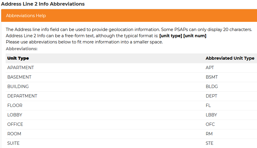Select the OFFICE row label
This screenshot has height=148, width=257.
click(15, 124)
